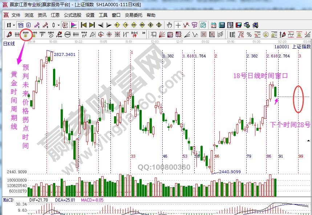Open the 江恩 menu
This screenshot has height=215, width=312.
55,15
